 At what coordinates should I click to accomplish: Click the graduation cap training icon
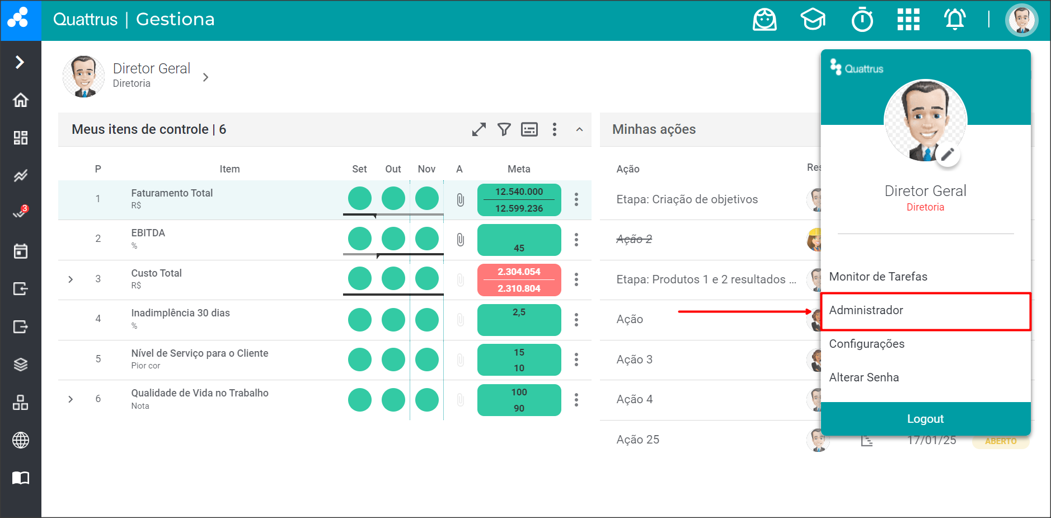pyautogui.click(x=813, y=20)
